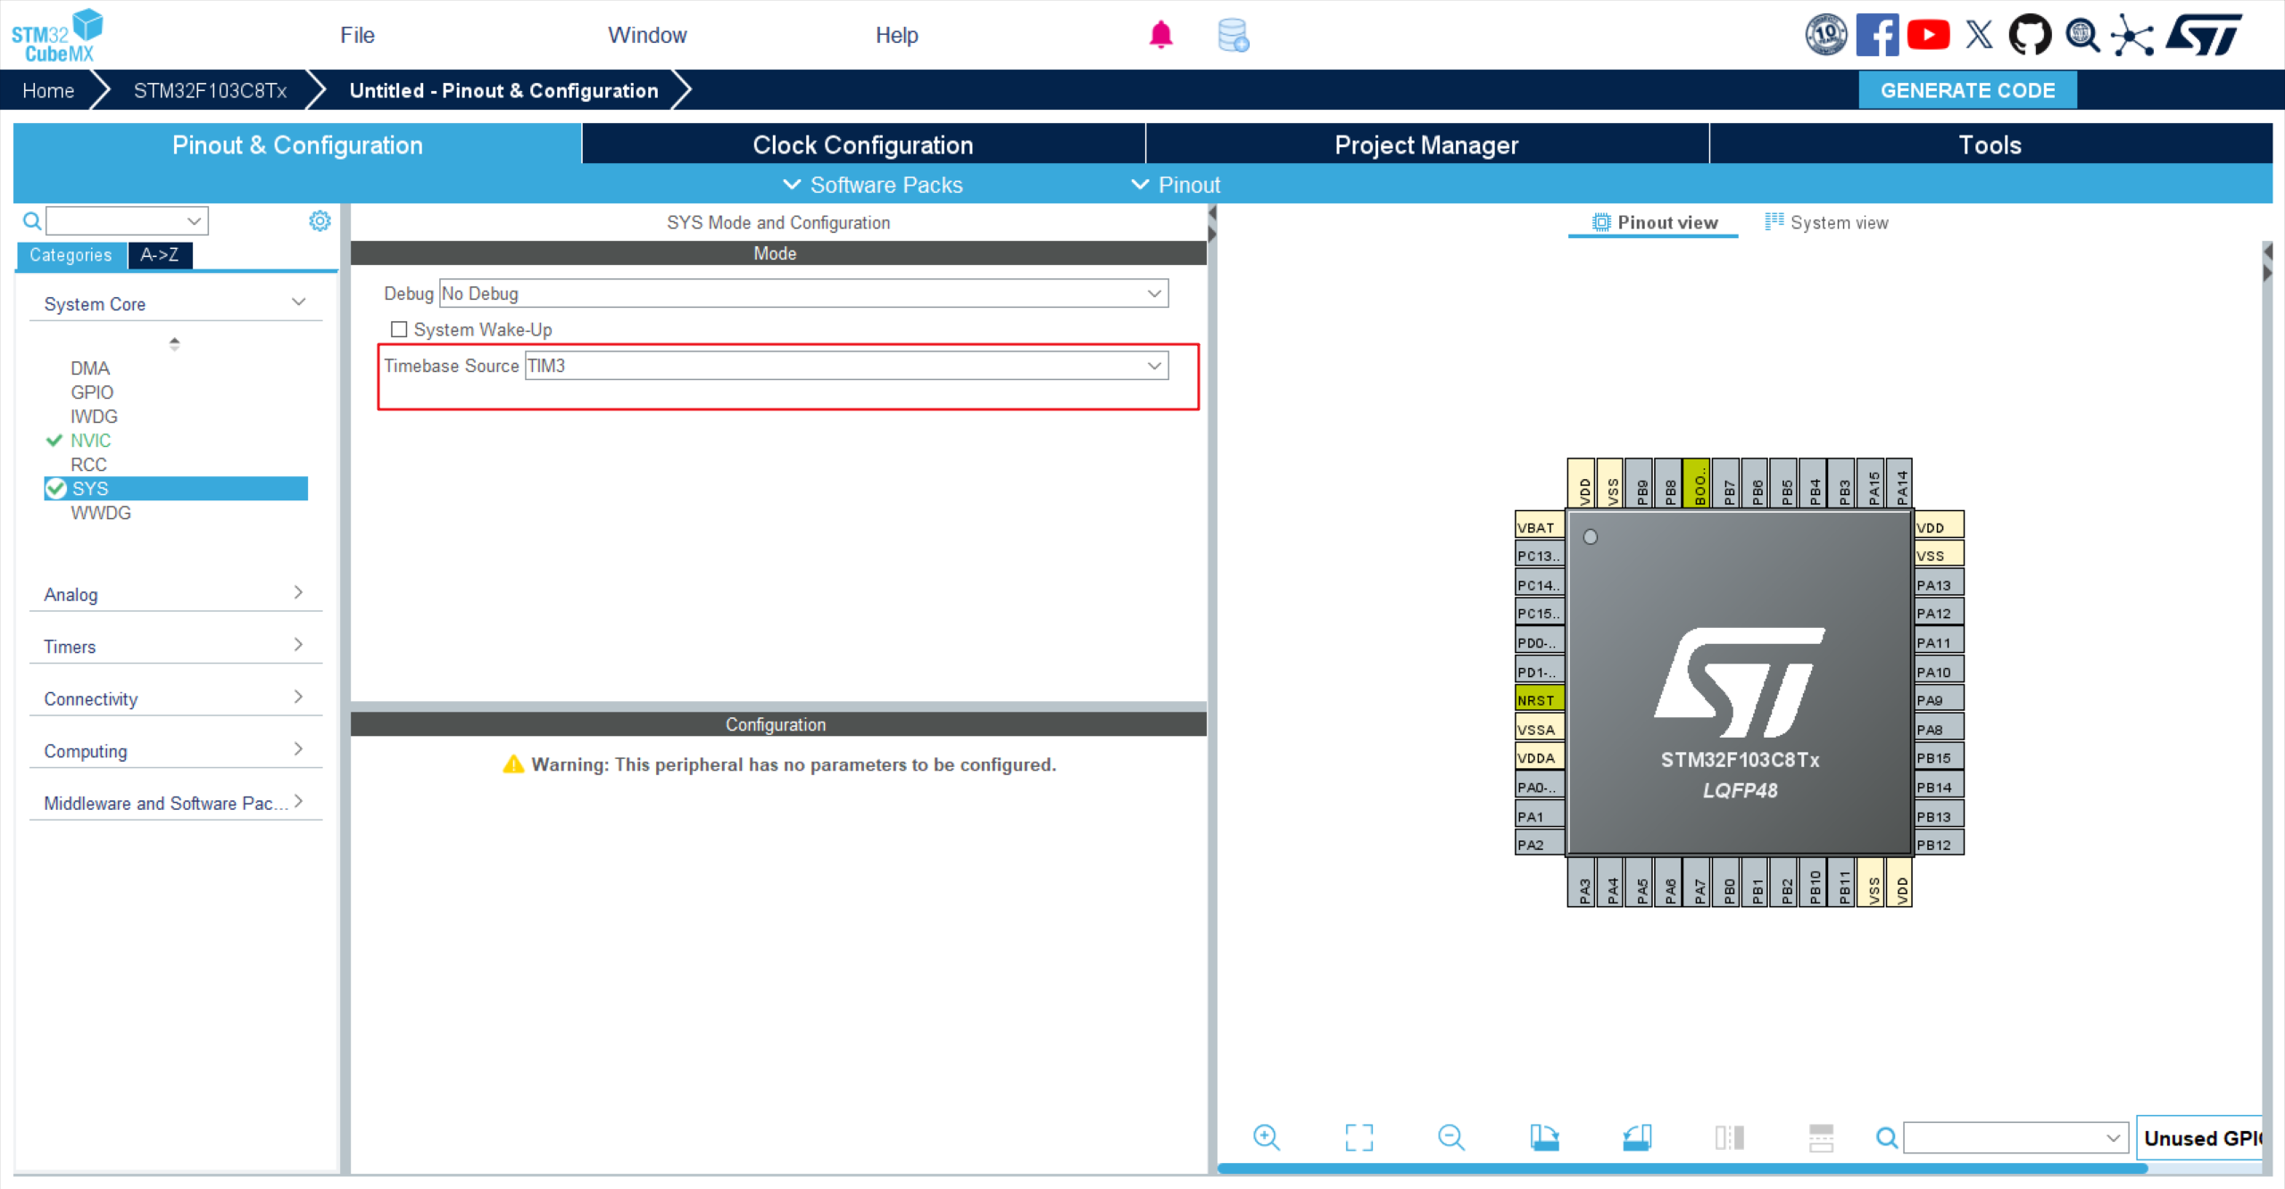This screenshot has width=2285, height=1189.
Task: Open the GitHub link icon
Action: 2030,35
